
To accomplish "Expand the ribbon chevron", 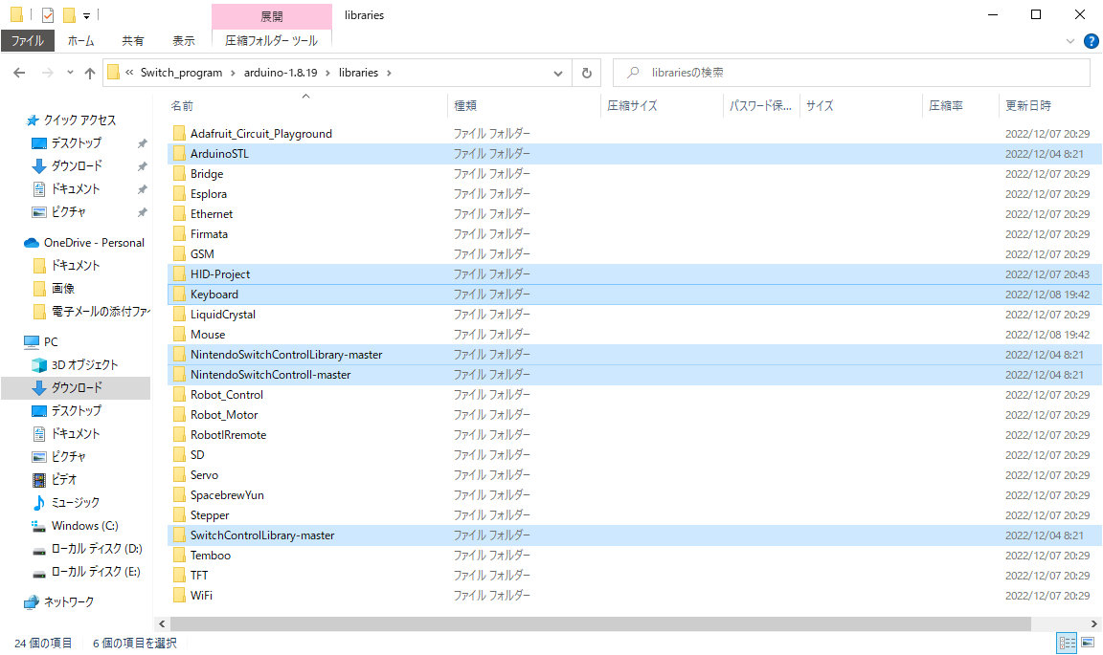I will click(1069, 41).
